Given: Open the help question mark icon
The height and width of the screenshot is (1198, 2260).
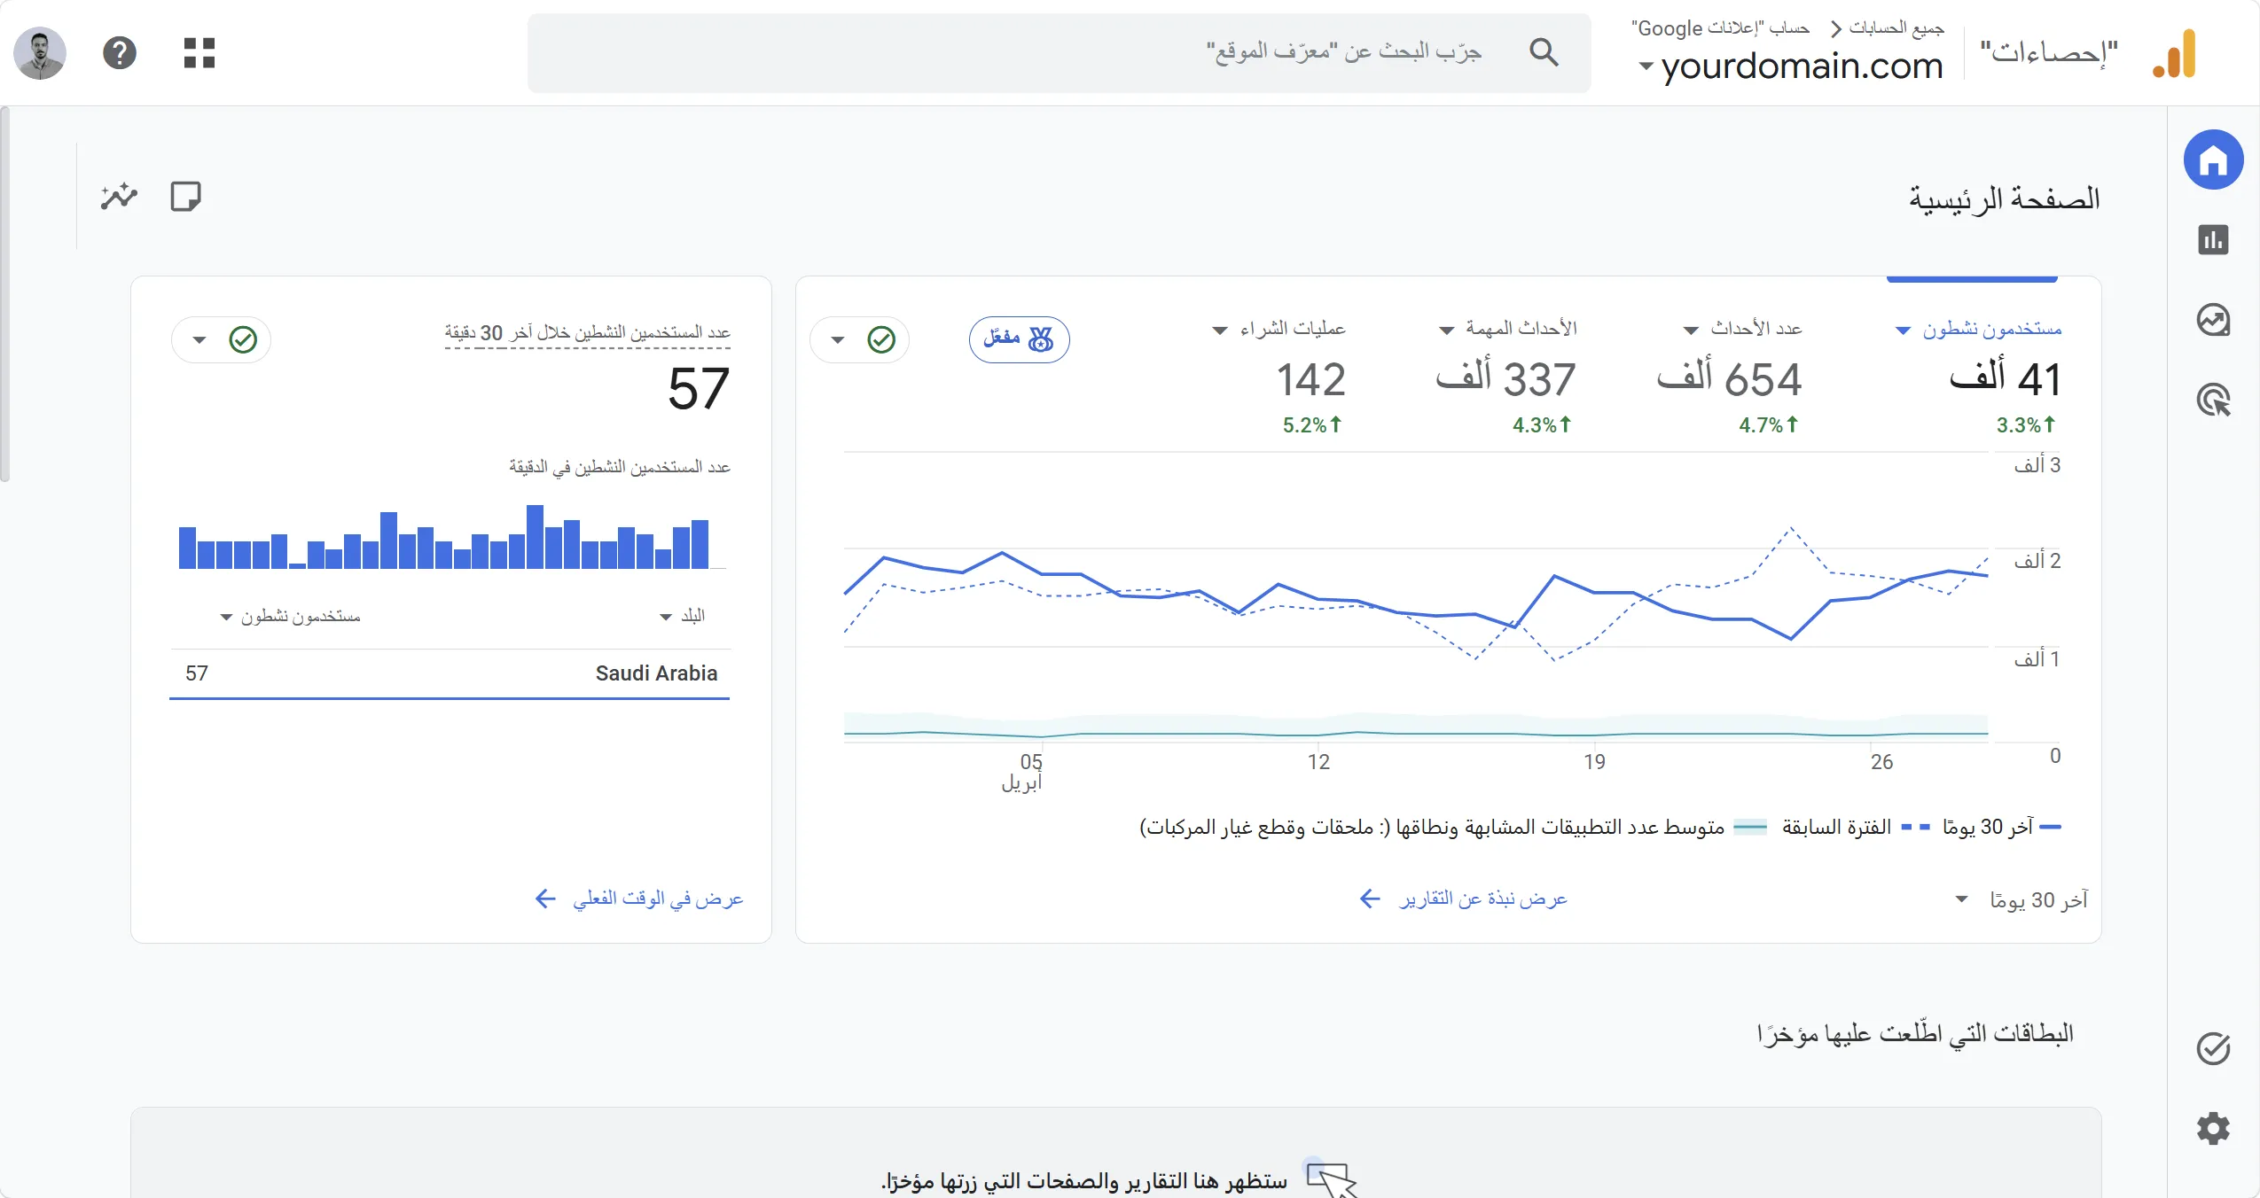Looking at the screenshot, I should (120, 53).
